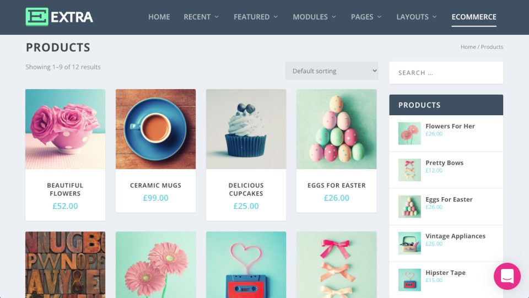Viewport: 529px width, 298px height.
Task: Click into the Search input field
Action: tap(446, 73)
